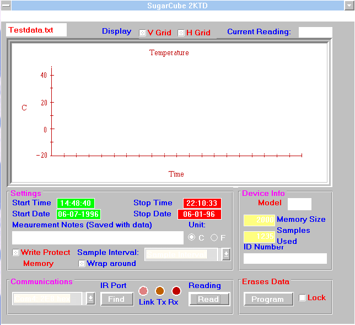Toggle Write Protect Memory checkbox
Viewport: 355px width, 325px height.
(x=15, y=253)
